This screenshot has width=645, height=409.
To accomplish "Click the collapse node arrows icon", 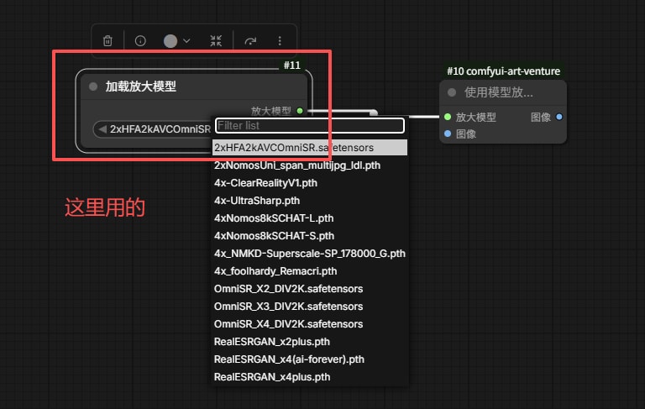I will point(216,40).
